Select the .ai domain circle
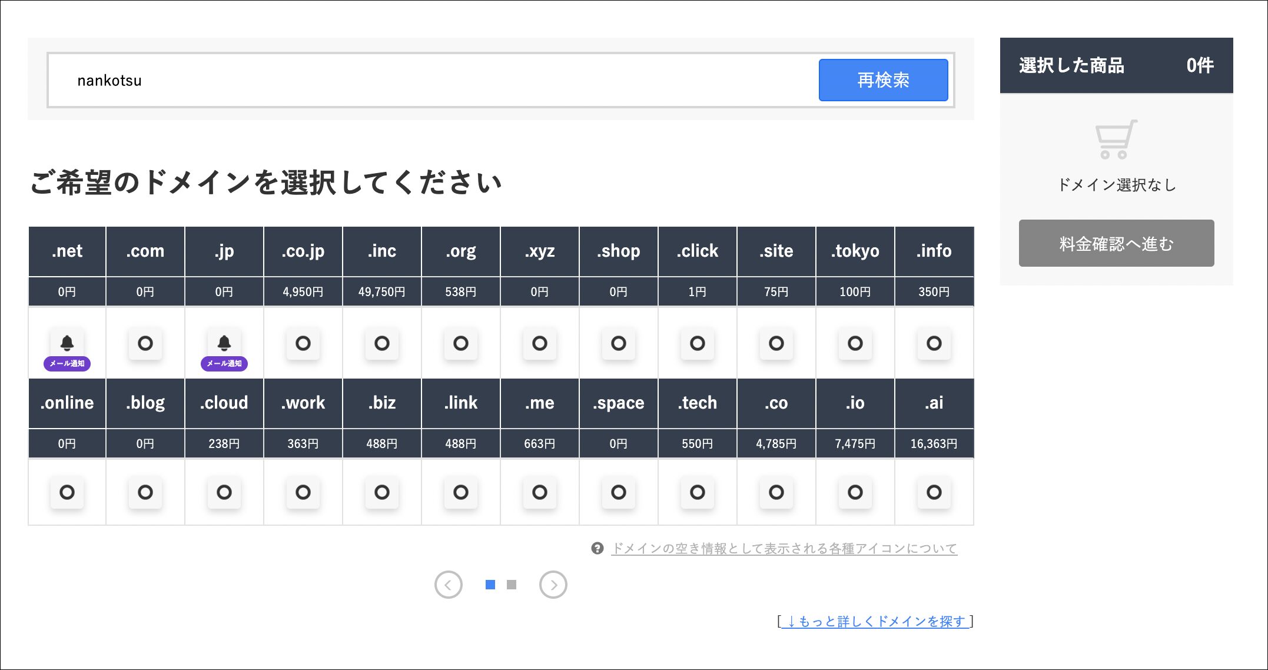This screenshot has width=1268, height=670. click(934, 492)
